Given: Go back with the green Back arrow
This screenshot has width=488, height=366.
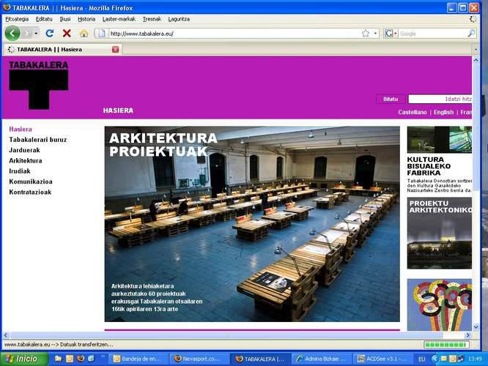Looking at the screenshot, I should tap(12, 33).
